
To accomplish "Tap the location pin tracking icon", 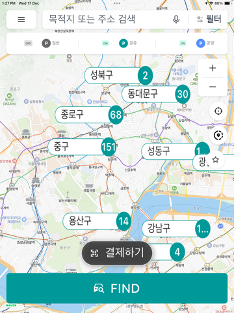I will pyautogui.click(x=218, y=135).
